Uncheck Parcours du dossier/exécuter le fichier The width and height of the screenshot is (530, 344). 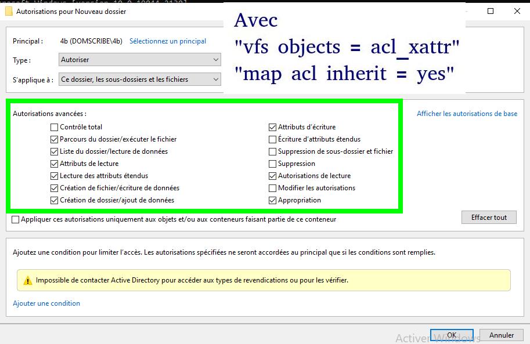[x=55, y=139]
